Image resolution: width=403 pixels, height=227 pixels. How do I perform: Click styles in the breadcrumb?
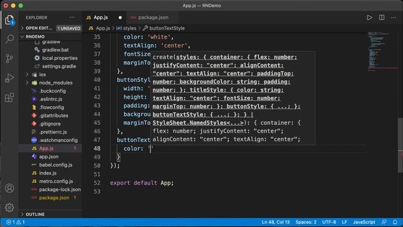coord(129,28)
